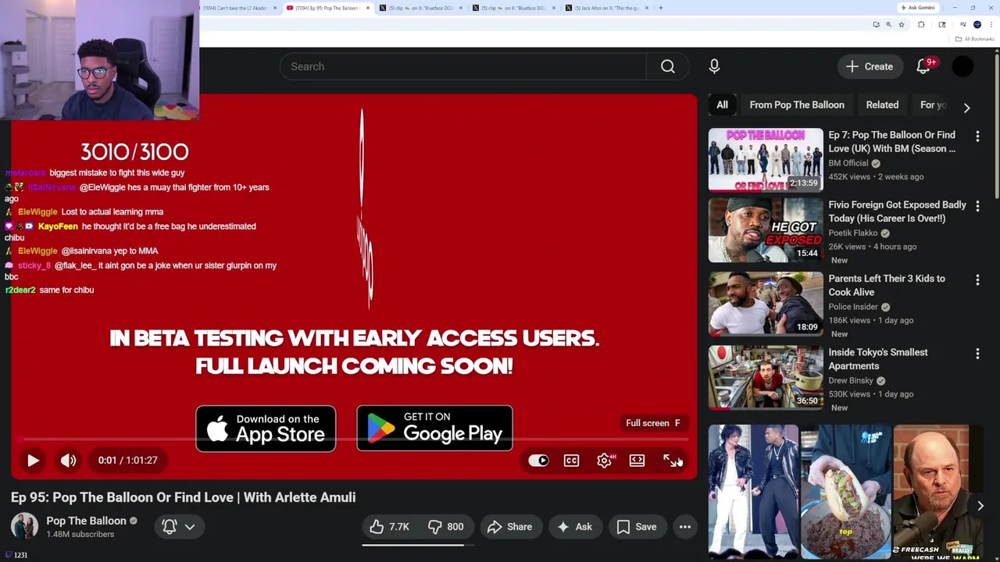Open the Short showing the food dish

coord(845,492)
